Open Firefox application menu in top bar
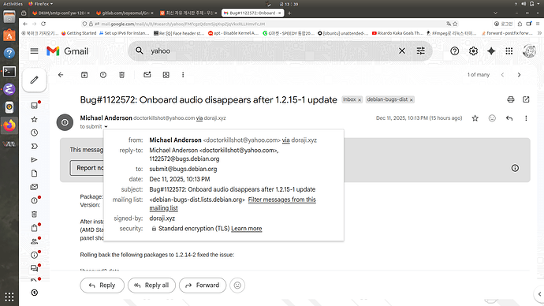This screenshot has height=306, width=544. point(40,4)
